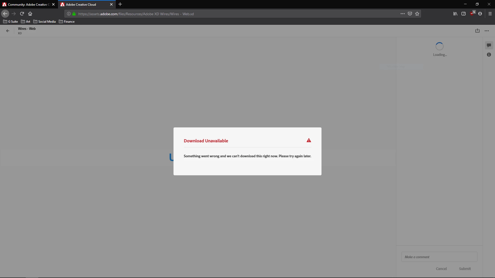This screenshot has width=495, height=278.
Task: Click the Cancel comment button
Action: (441, 269)
